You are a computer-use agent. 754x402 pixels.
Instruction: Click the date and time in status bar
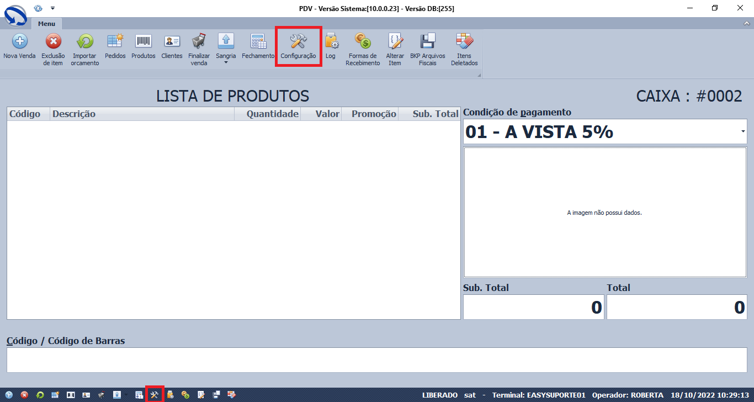coord(709,395)
